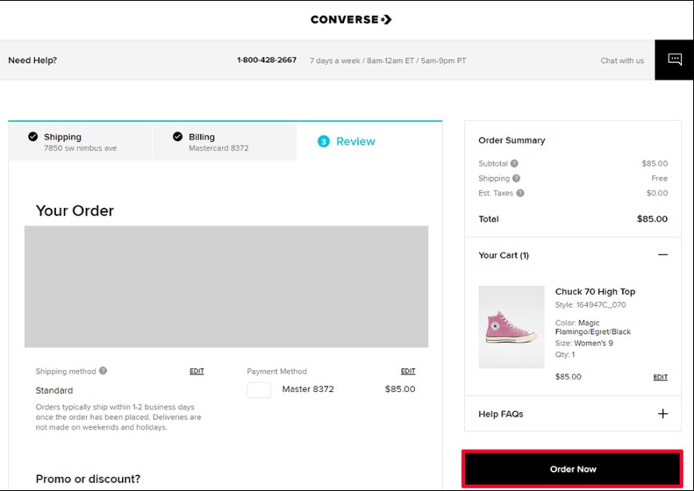Edit the payment method
694x491 pixels.
pos(408,371)
